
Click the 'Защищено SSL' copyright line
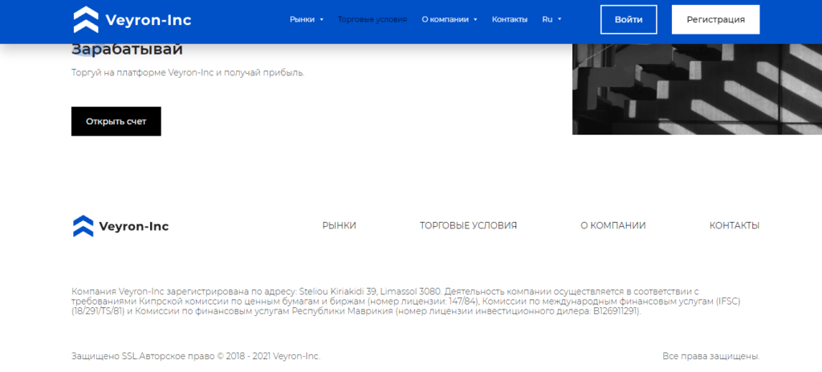(x=196, y=356)
